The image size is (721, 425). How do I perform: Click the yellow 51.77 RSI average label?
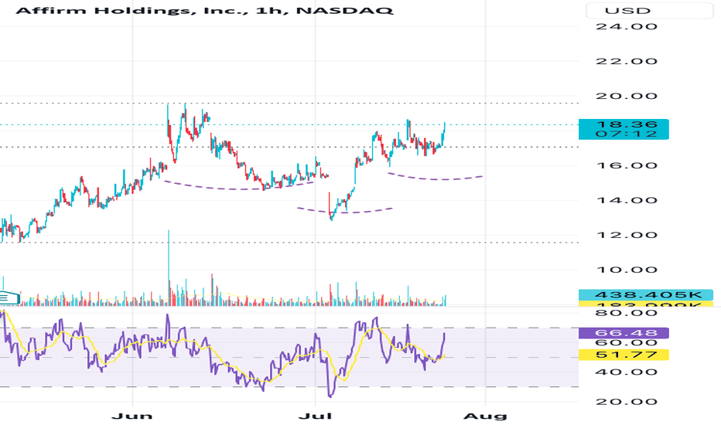click(624, 355)
